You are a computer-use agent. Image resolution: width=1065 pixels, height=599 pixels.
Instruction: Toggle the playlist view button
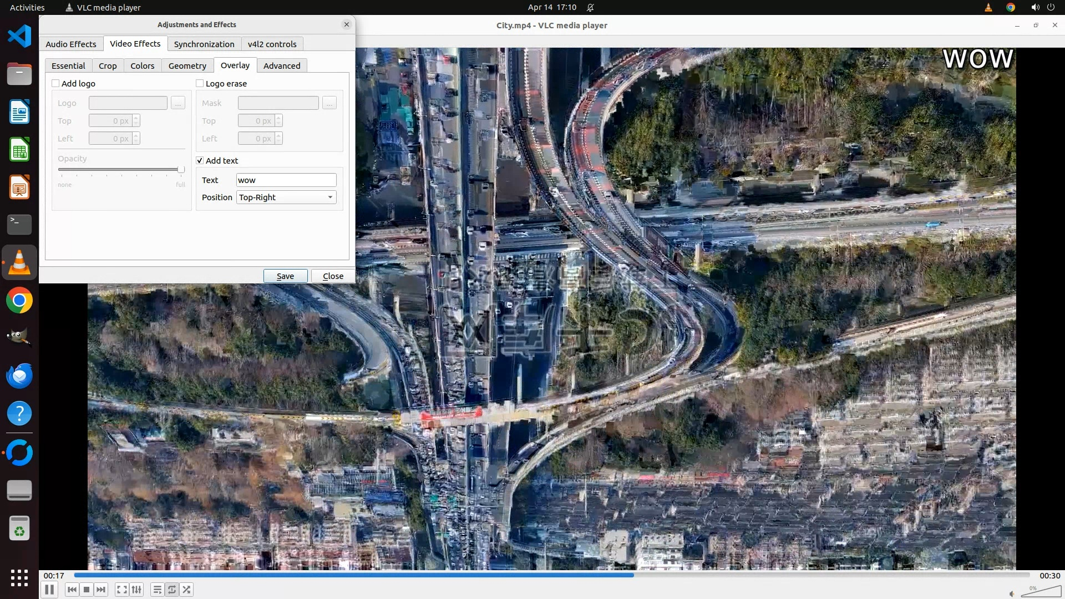click(158, 590)
